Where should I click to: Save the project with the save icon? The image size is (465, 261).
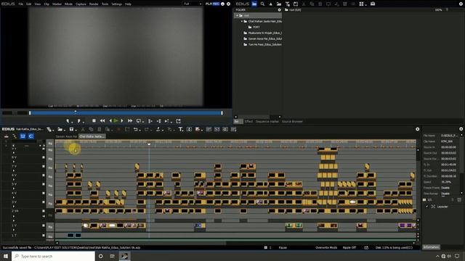[x=71, y=129]
